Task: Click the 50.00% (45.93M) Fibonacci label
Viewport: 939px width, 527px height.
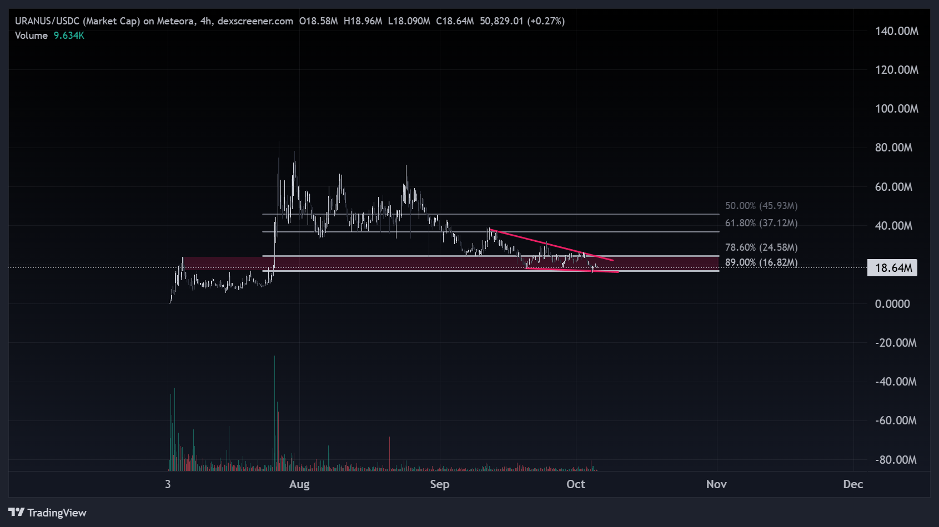Action: coord(761,206)
